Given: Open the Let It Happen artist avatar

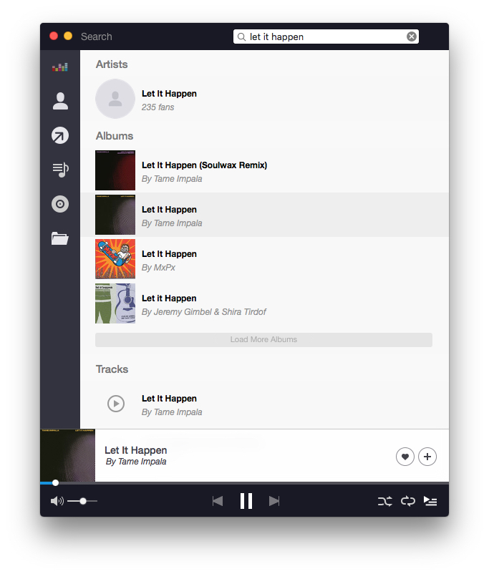Looking at the screenshot, I should 115,99.
